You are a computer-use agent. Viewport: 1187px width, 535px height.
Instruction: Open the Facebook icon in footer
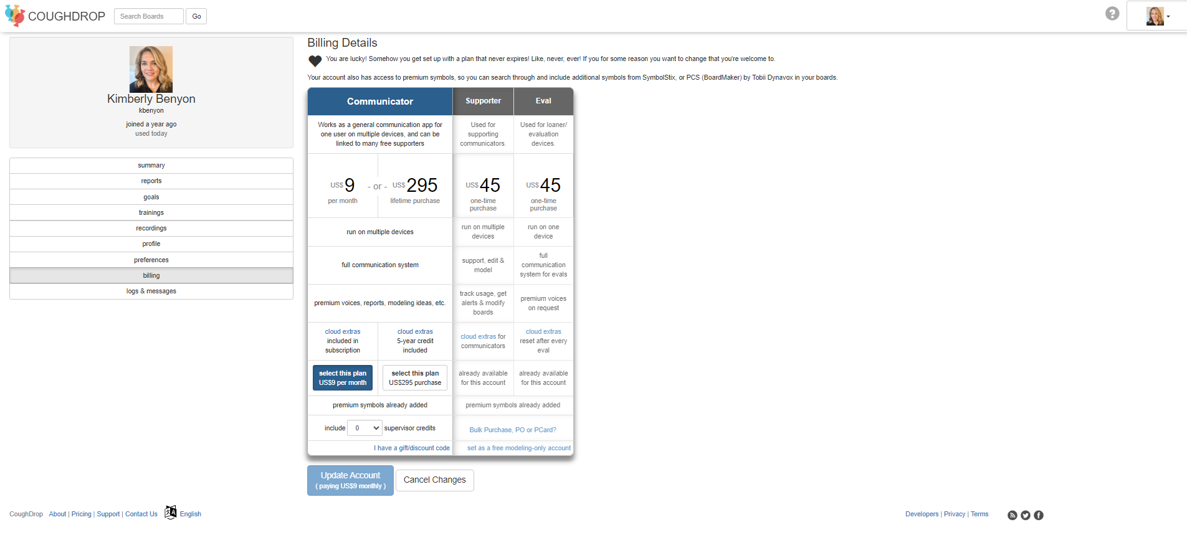(1039, 515)
